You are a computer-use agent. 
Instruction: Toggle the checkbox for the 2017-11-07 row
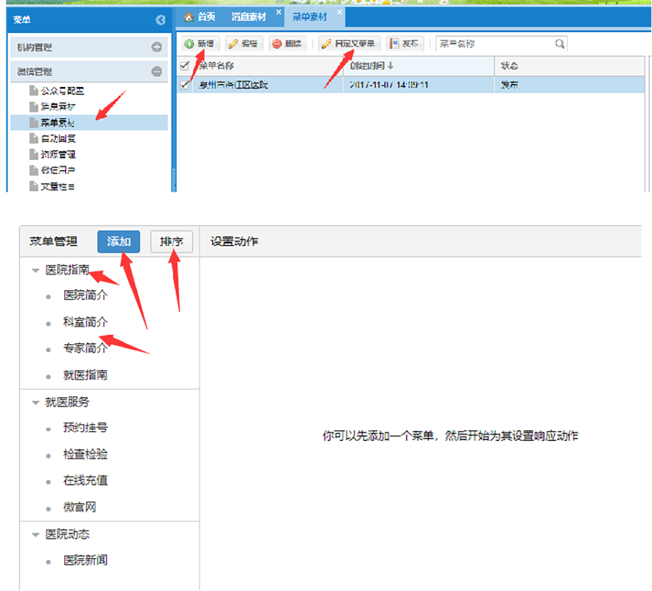pyautogui.click(x=184, y=85)
